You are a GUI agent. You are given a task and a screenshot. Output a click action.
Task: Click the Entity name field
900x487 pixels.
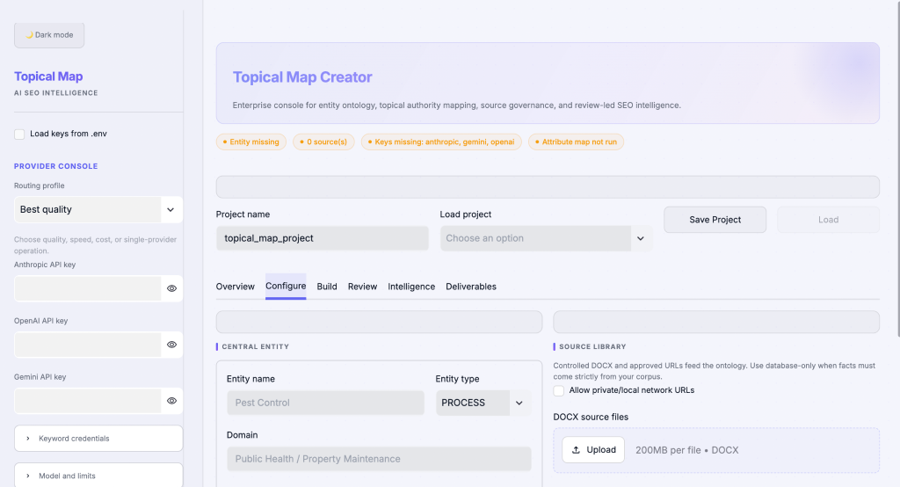[325, 403]
